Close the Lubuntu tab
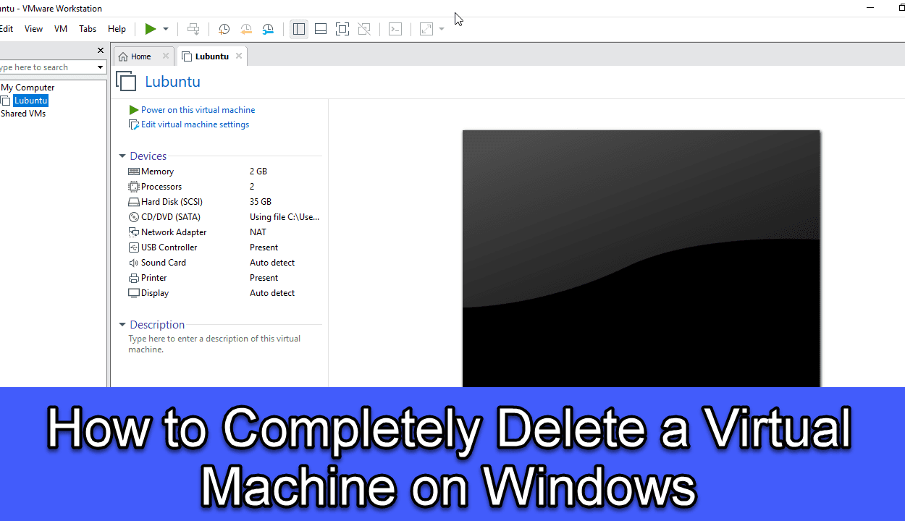The width and height of the screenshot is (905, 521). click(239, 56)
